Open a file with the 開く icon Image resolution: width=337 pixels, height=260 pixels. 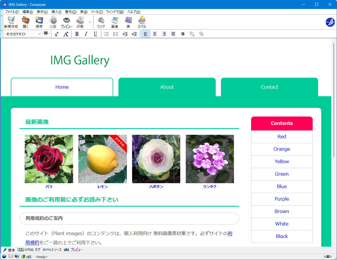[26, 22]
